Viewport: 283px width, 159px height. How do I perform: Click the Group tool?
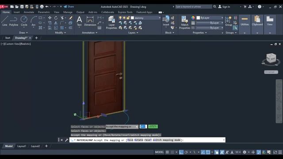point(229,21)
